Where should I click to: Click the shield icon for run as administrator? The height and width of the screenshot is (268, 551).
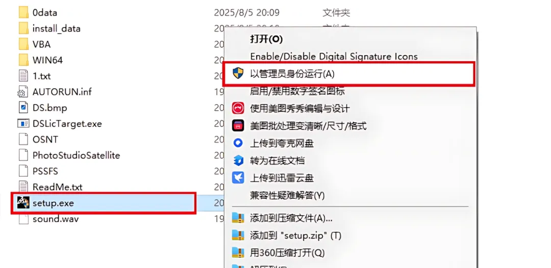[x=238, y=74]
